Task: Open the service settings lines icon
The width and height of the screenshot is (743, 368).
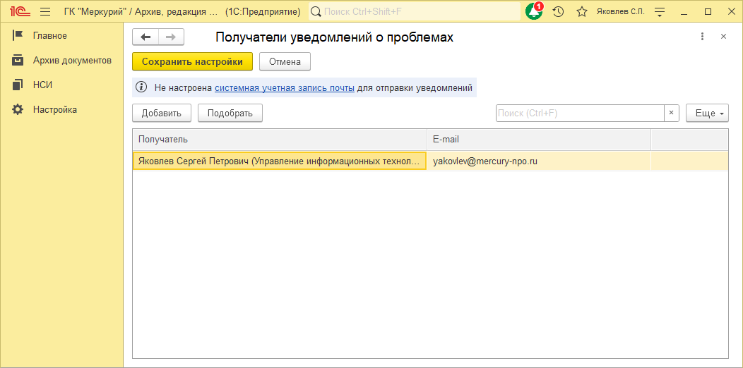Action: tap(660, 12)
